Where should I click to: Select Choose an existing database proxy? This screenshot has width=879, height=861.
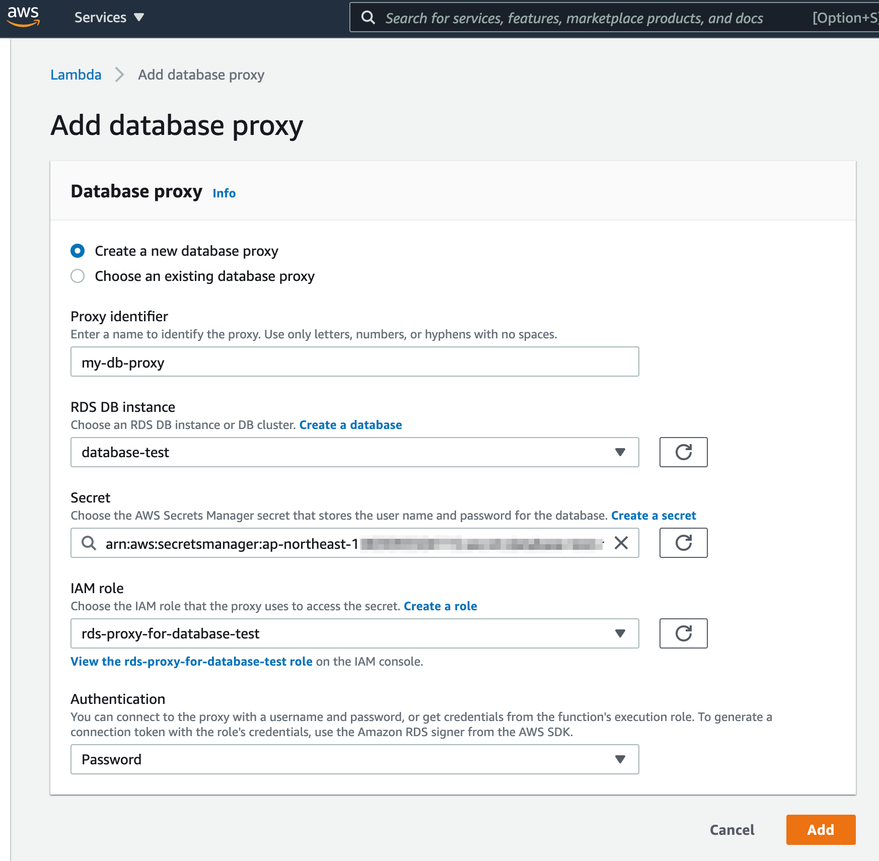coord(78,276)
